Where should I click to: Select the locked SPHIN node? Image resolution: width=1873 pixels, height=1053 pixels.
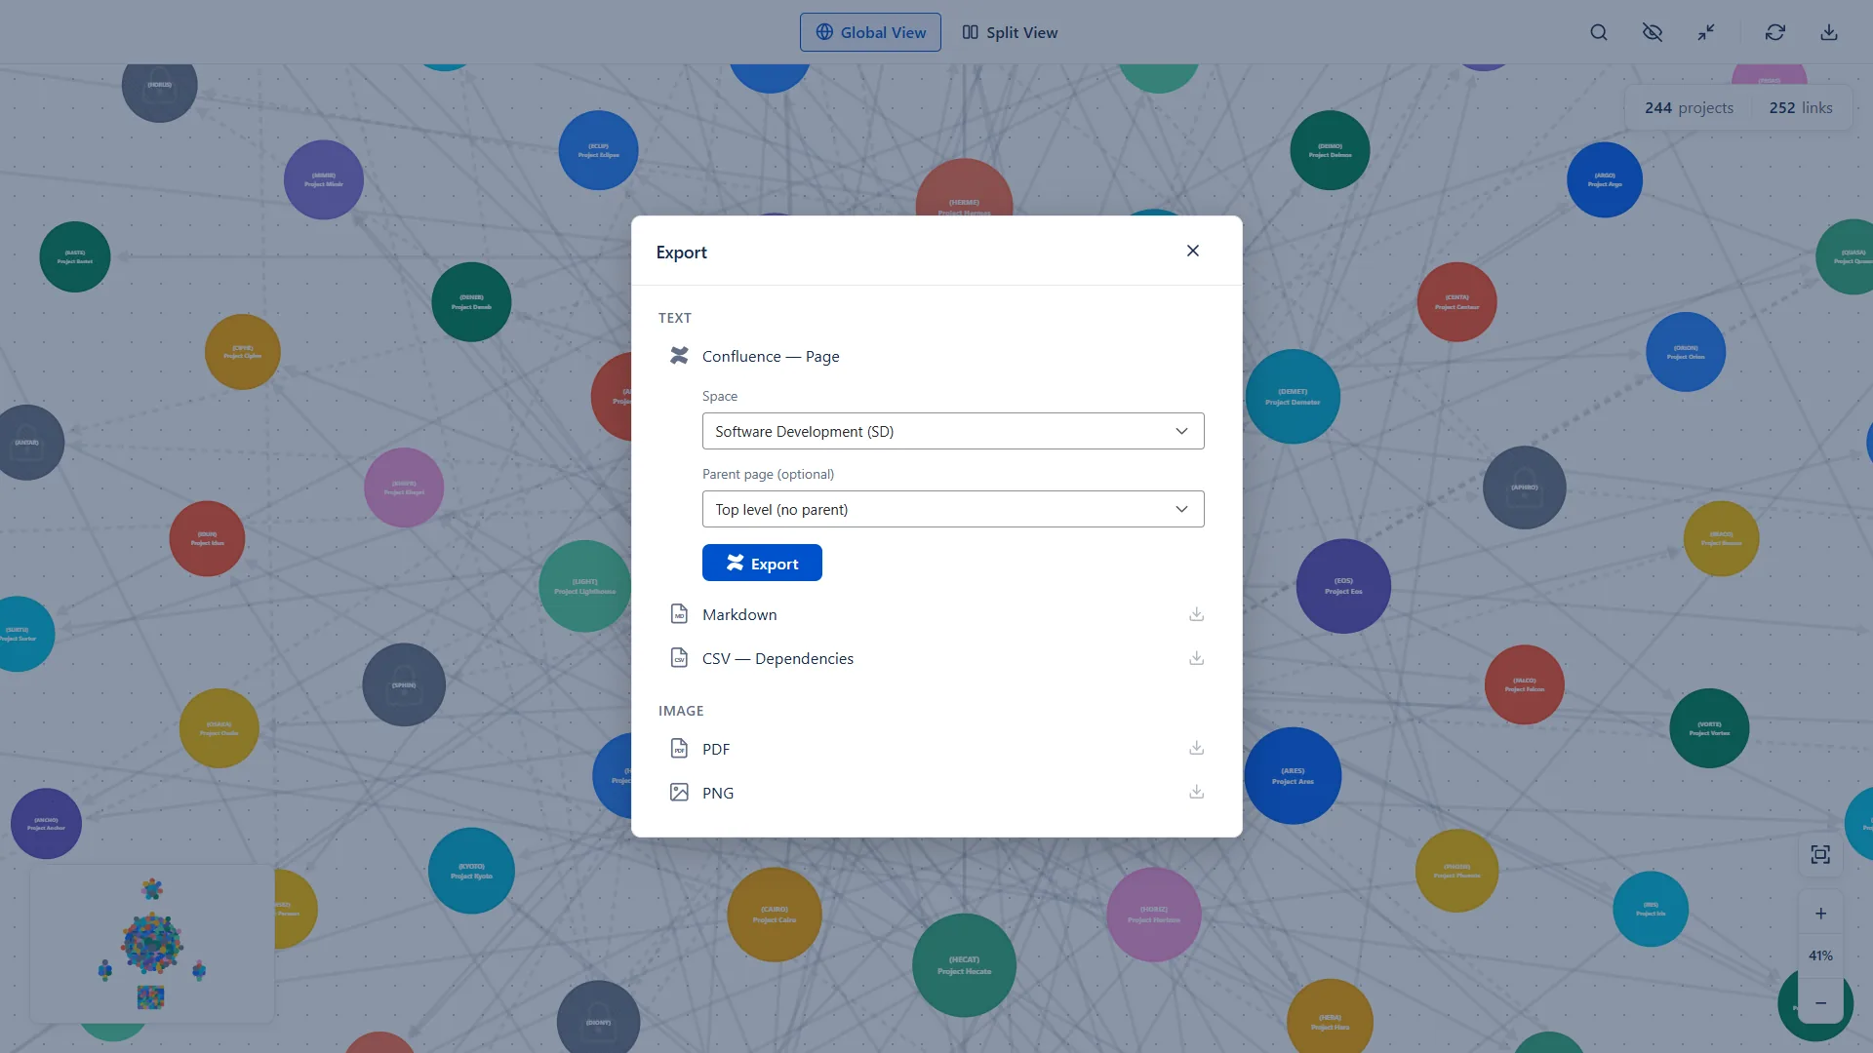click(404, 684)
